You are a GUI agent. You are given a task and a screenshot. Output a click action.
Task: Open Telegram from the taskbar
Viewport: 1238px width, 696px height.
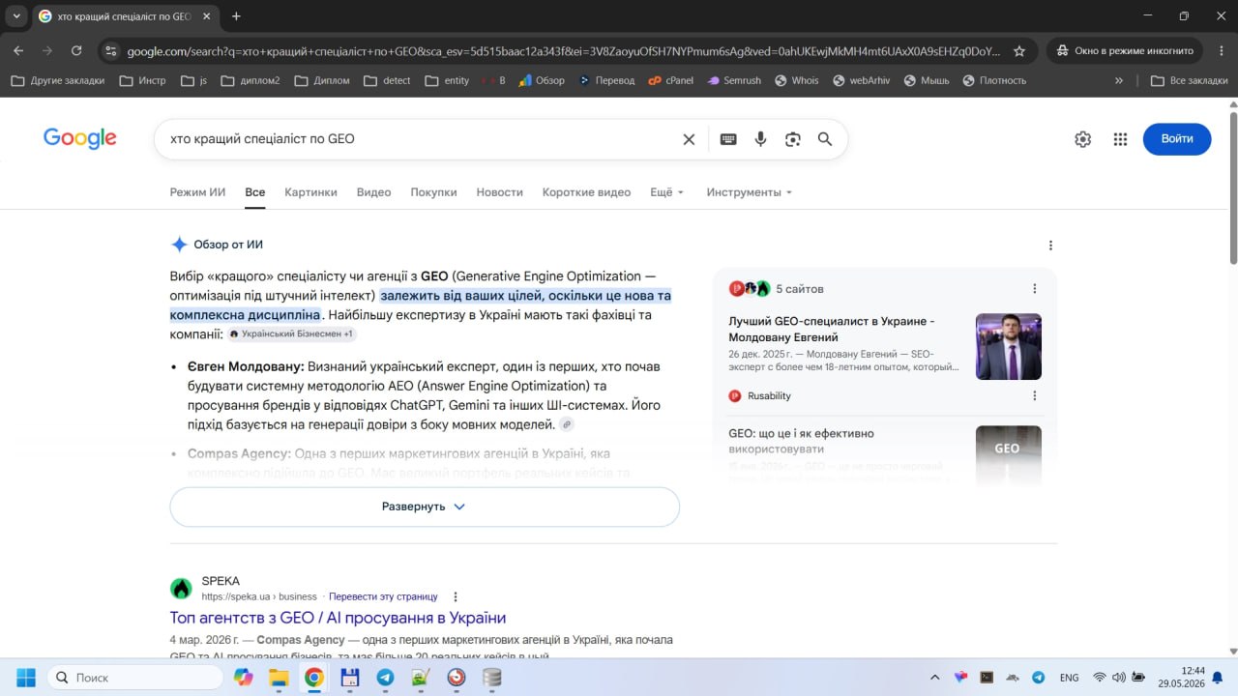[x=385, y=678]
